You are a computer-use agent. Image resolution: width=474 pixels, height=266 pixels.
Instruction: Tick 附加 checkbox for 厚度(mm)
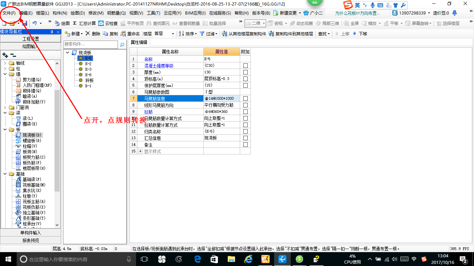pos(245,72)
